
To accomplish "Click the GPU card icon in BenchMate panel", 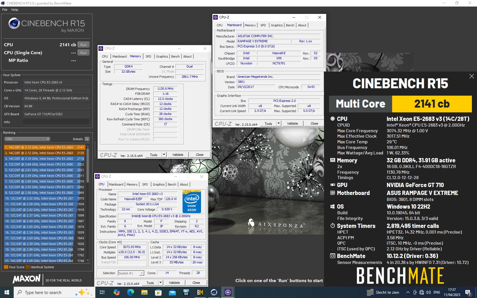I will (332, 185).
